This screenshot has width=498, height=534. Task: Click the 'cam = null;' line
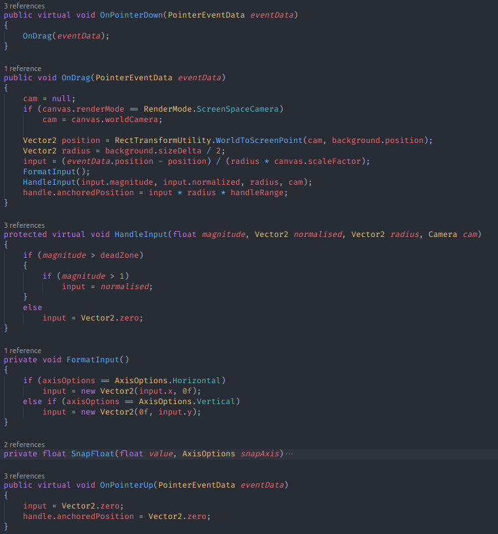[49, 99]
